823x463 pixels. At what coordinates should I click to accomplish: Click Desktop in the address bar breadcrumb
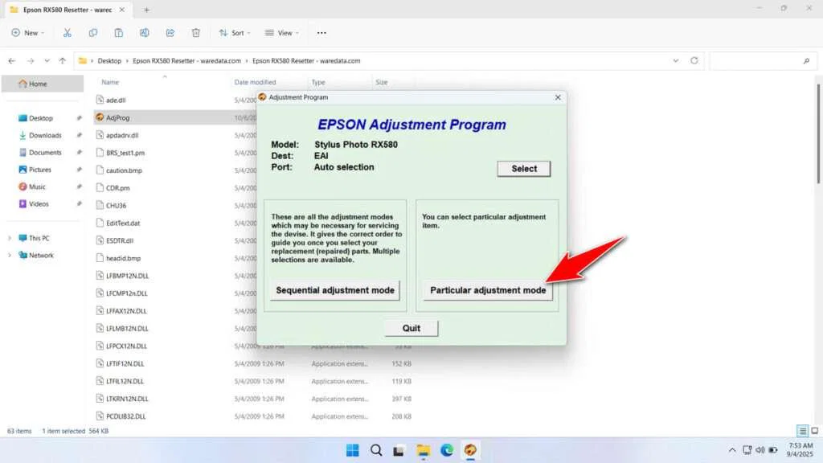click(110, 59)
